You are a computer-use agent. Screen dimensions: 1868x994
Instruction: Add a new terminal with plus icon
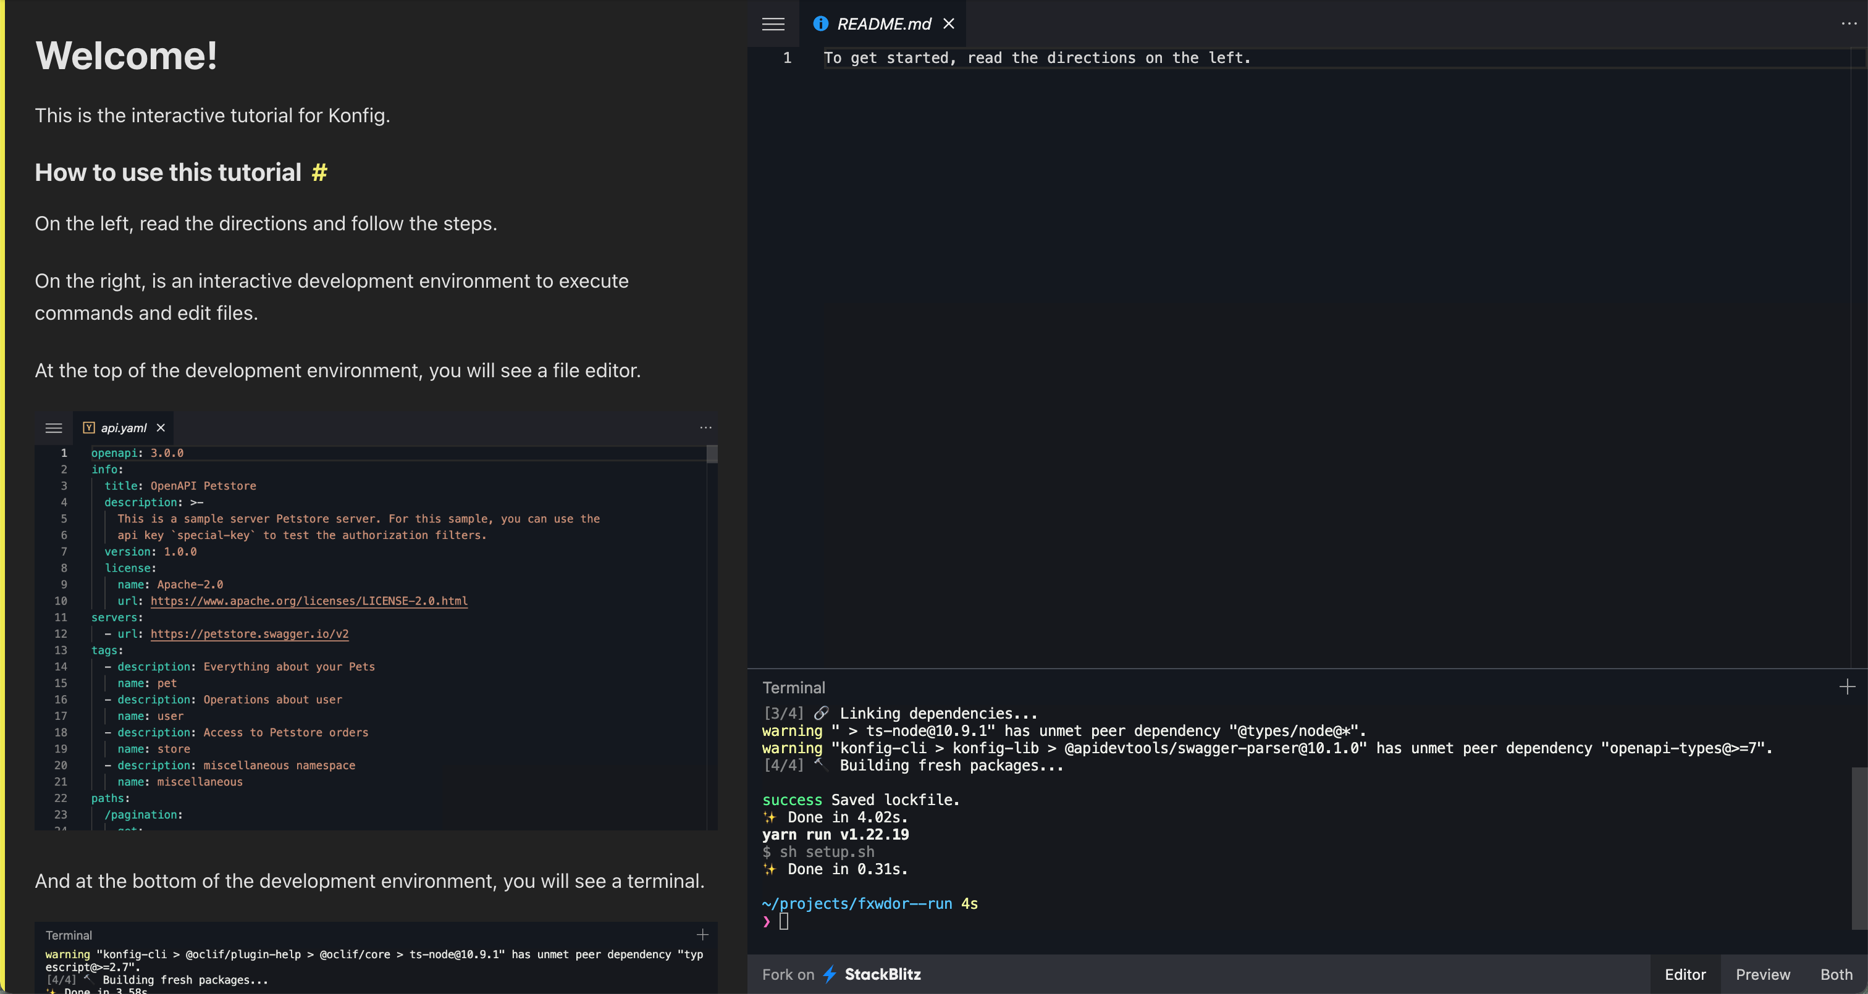coord(1847,687)
